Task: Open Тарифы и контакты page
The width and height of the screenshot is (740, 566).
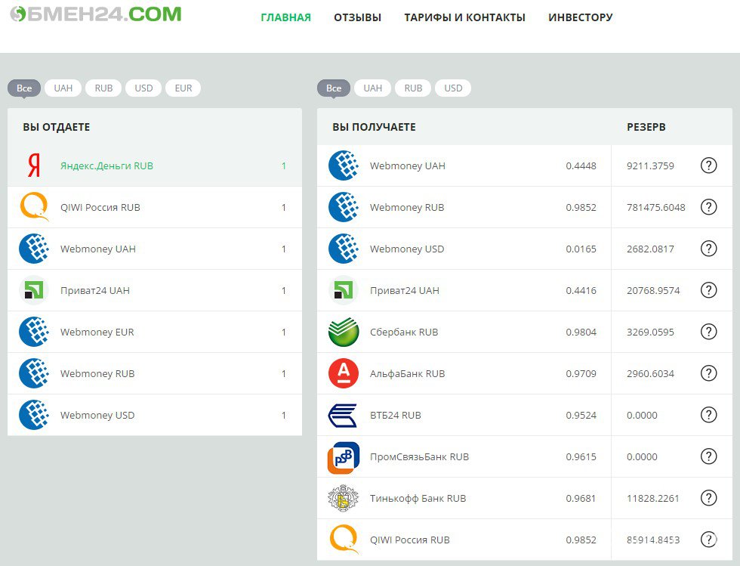Action: click(465, 17)
